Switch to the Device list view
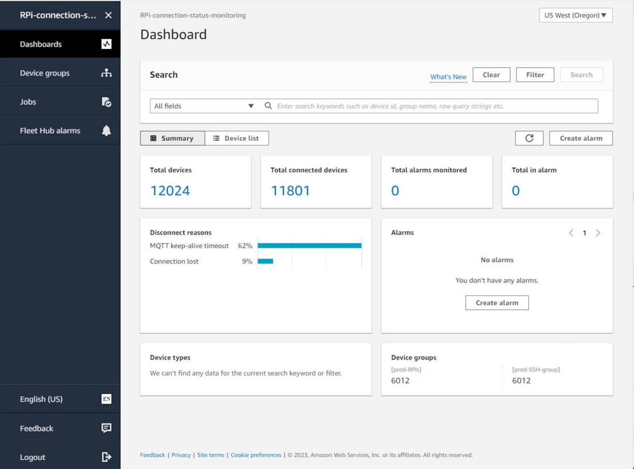Screen dimensions: 634x469 236,138
